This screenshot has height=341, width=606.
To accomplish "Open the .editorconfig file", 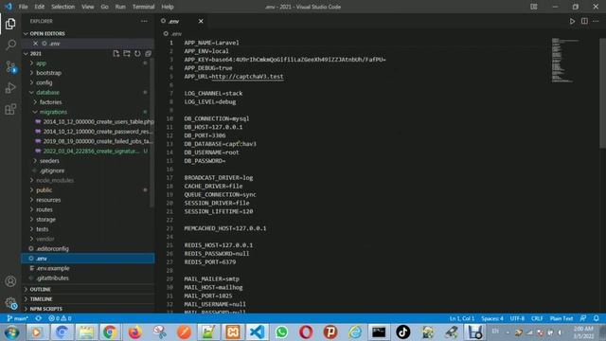I will 88,248.
